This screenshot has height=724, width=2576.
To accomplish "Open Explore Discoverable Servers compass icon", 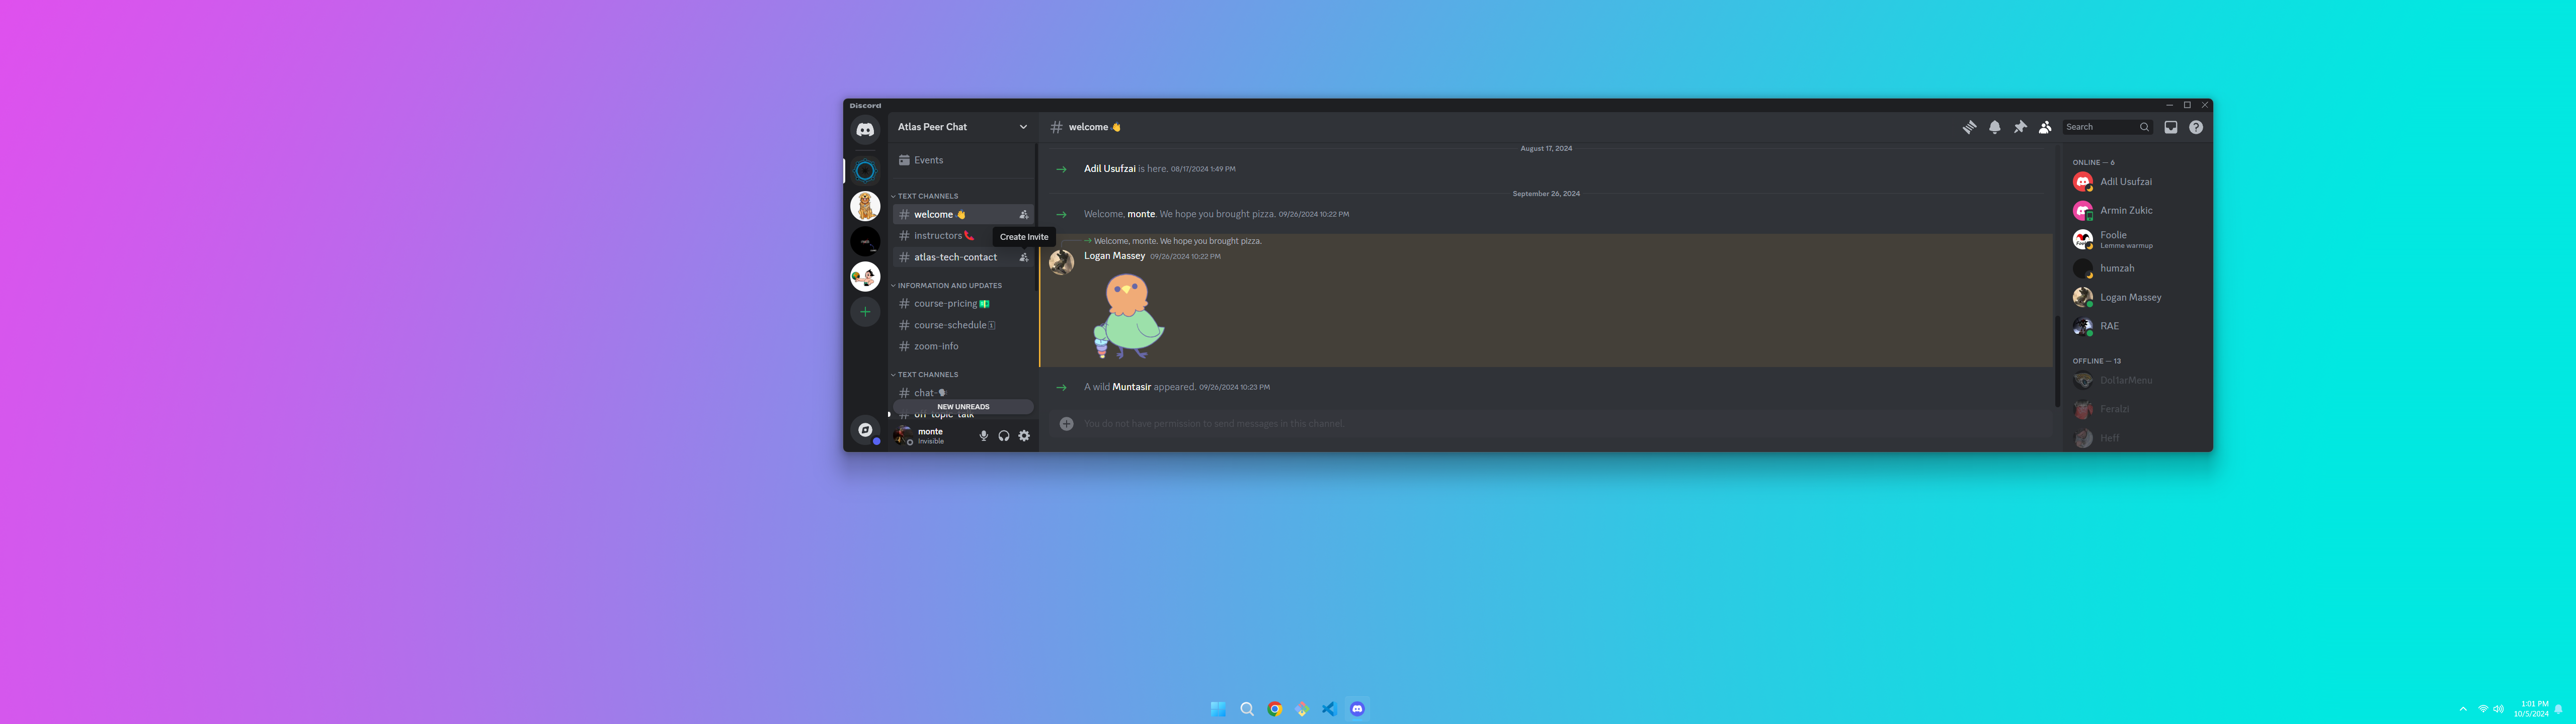I will (x=865, y=430).
